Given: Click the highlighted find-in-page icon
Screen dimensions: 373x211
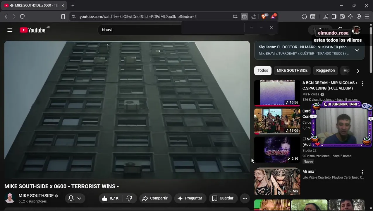Looking at the screenshot, I should pos(244,17).
